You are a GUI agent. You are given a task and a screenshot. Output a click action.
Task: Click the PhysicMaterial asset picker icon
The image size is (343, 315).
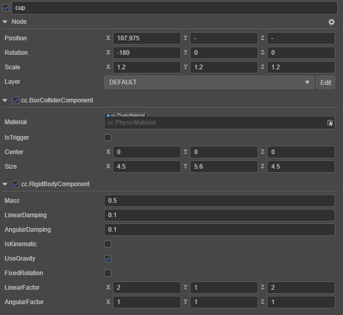click(x=330, y=123)
